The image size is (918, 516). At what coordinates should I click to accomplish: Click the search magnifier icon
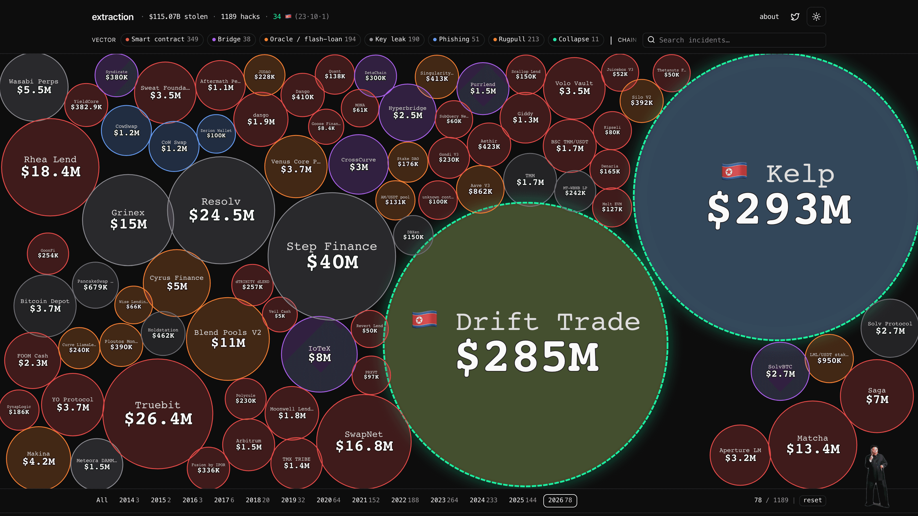click(651, 40)
